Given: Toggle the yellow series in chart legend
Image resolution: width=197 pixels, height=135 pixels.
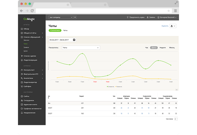Looking at the screenshot, I should pos(119,87).
